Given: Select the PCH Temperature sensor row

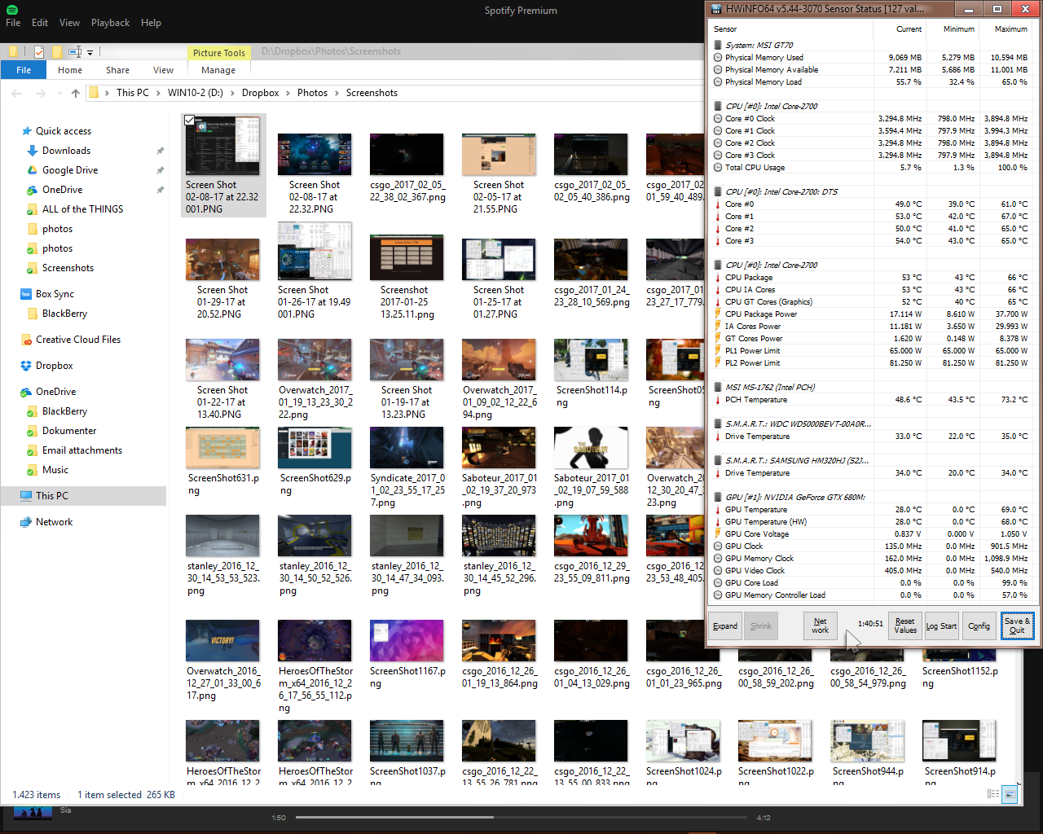Looking at the screenshot, I should 871,400.
